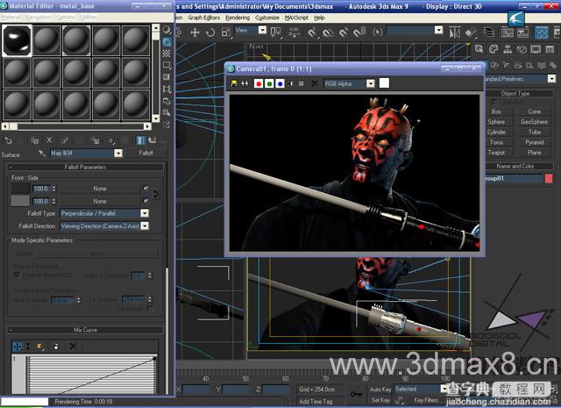Save bitmap in render frame window
561x408 pixels.
coord(234,83)
